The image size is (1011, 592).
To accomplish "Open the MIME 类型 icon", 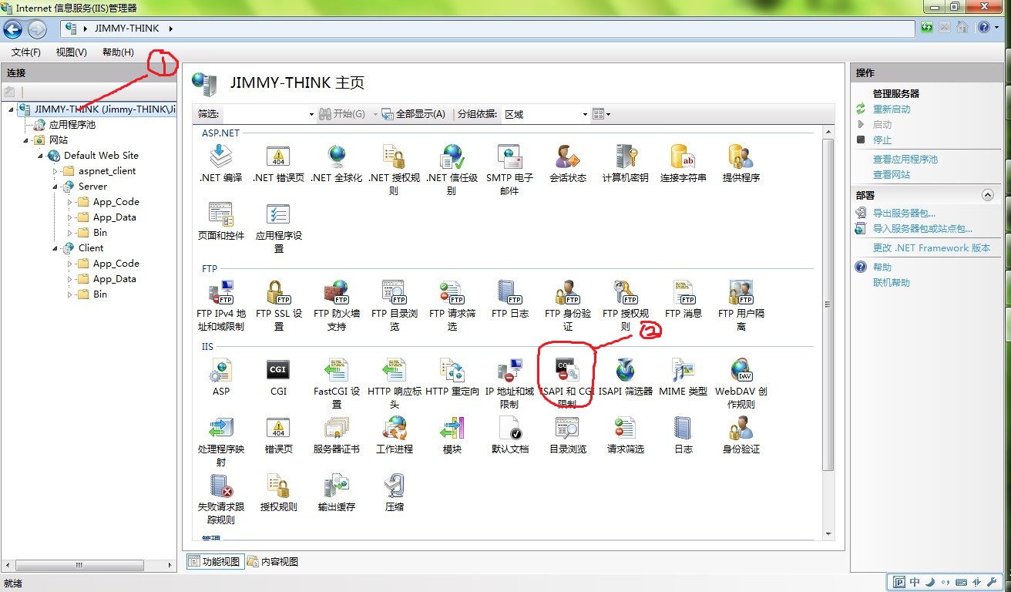I will point(684,371).
